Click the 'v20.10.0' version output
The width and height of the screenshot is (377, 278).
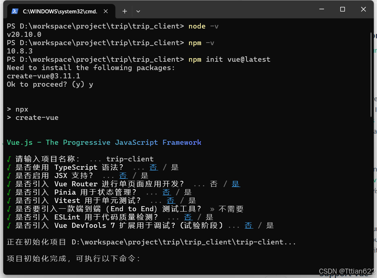click(x=24, y=34)
